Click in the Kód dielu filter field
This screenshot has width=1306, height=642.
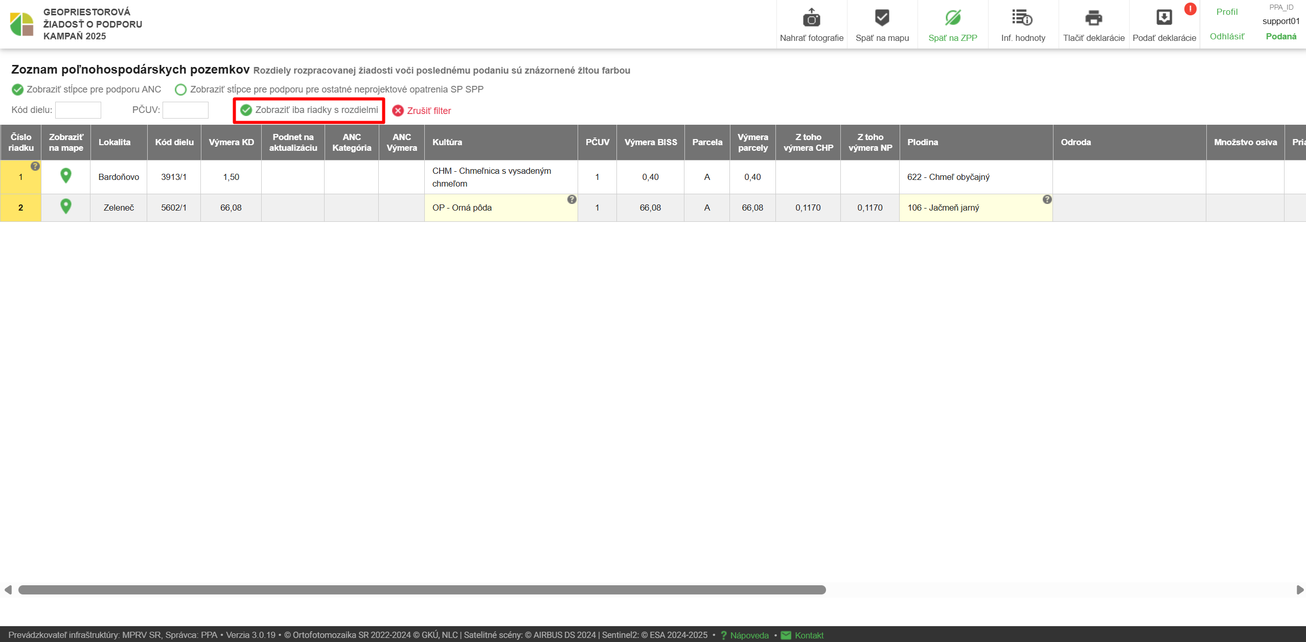78,110
